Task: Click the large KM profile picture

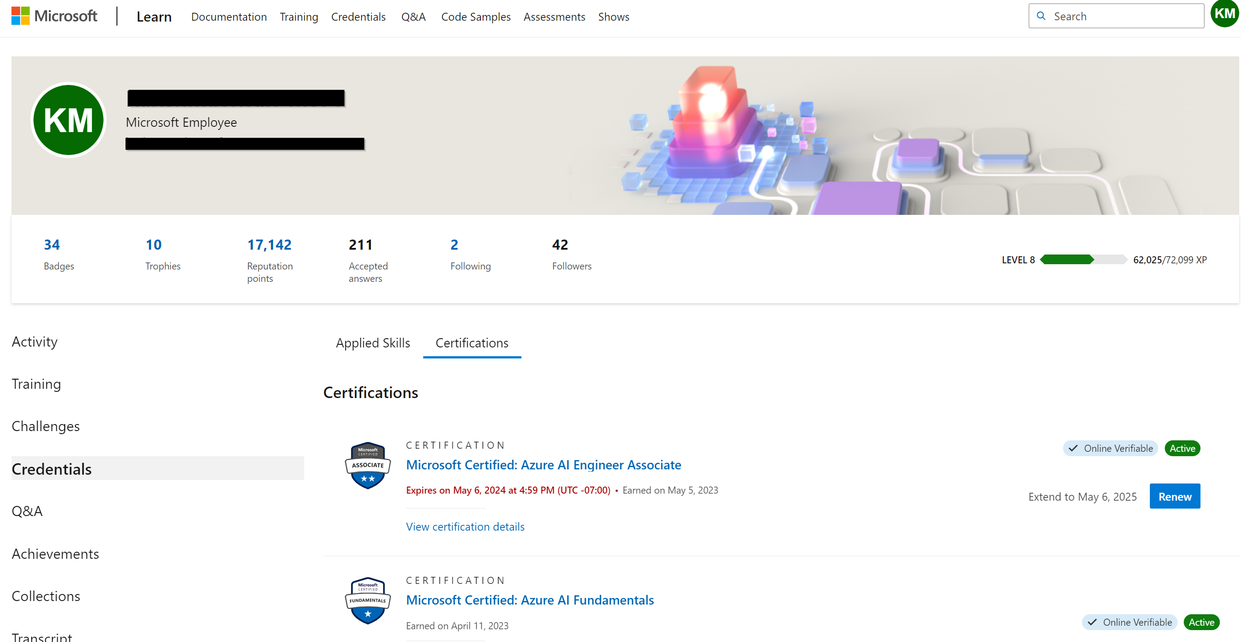Action: pos(68,120)
